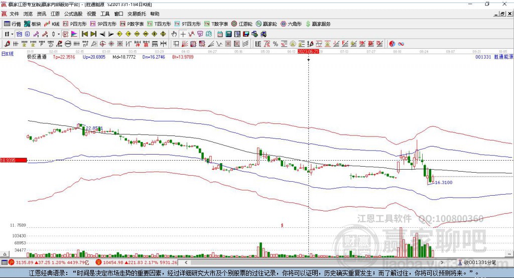Open the 9P四方形 tool

pos(103,24)
